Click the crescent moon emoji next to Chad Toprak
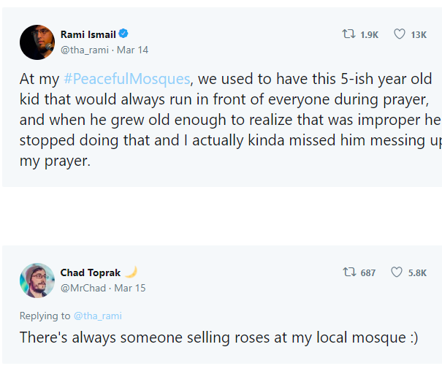This screenshot has width=442, height=374. coord(131,272)
